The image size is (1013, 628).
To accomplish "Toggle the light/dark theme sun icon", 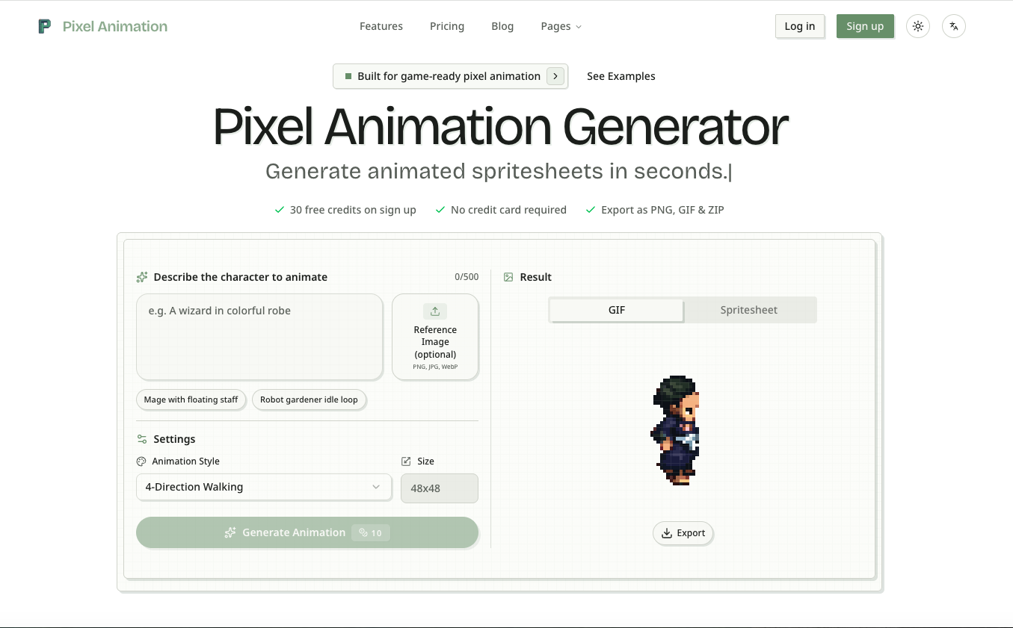I will tap(918, 26).
